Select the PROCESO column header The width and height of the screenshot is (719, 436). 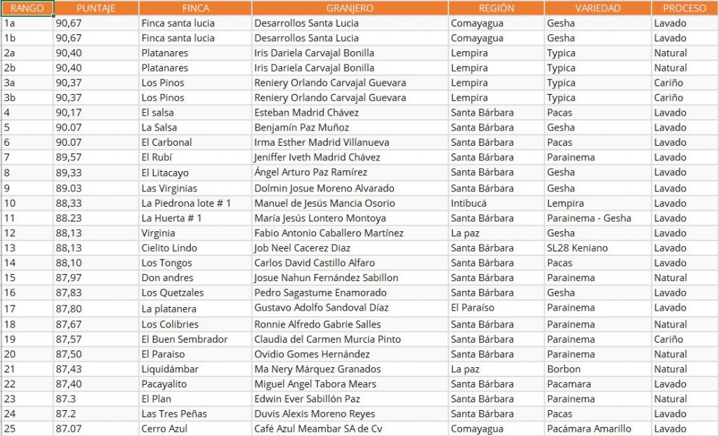click(685, 8)
